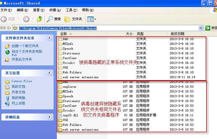Click the Go (转到) green arrow button
The height and width of the screenshot is (139, 217).
pyautogui.click(x=208, y=28)
